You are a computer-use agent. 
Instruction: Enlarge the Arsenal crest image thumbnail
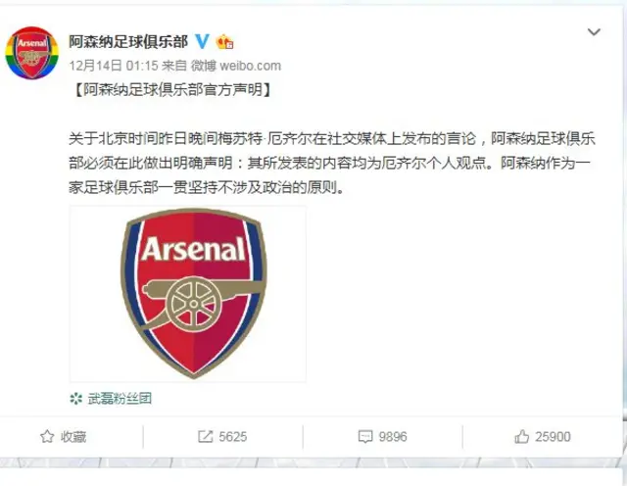tap(188, 294)
